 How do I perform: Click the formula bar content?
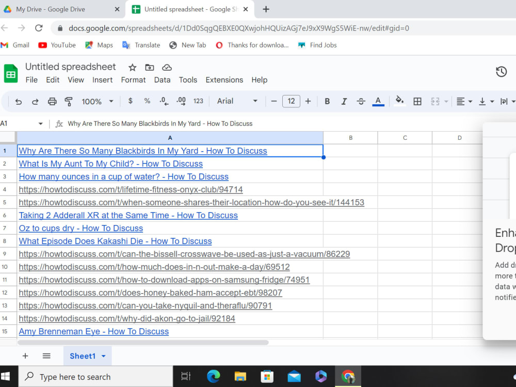click(160, 124)
